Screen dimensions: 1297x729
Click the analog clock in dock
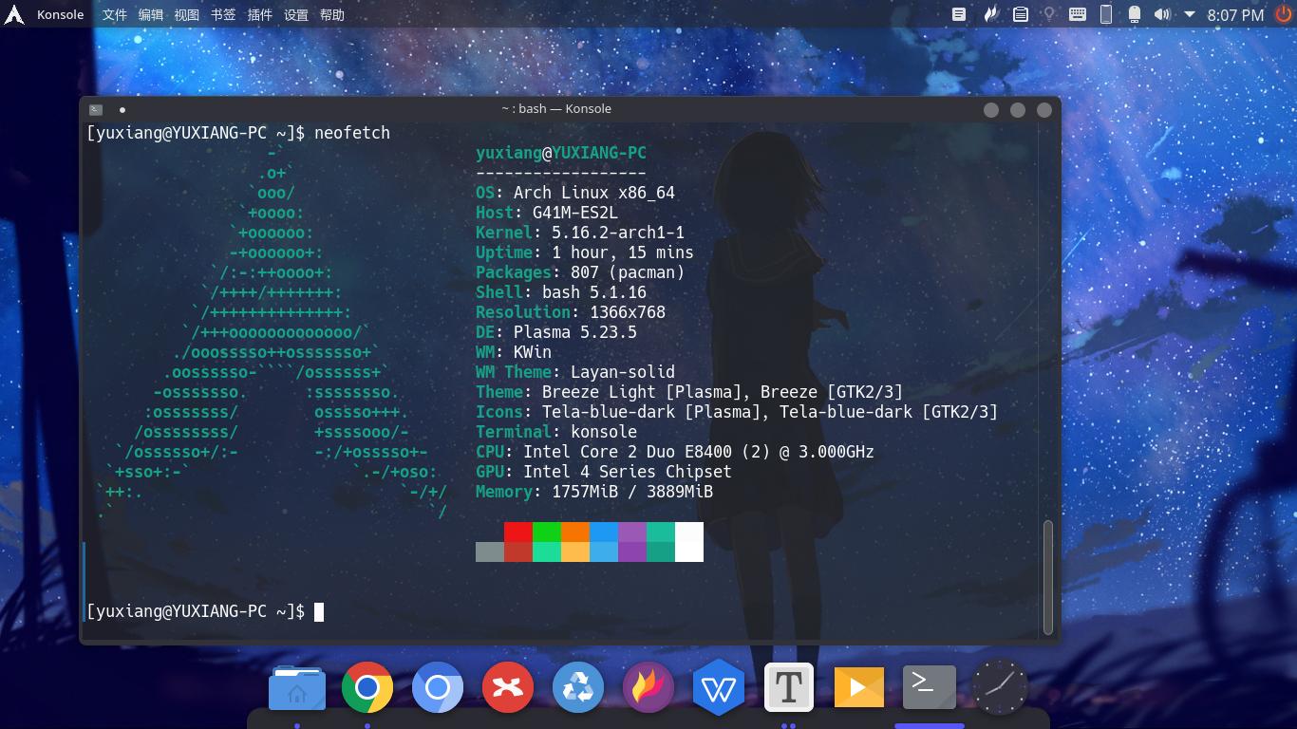point(1000,687)
